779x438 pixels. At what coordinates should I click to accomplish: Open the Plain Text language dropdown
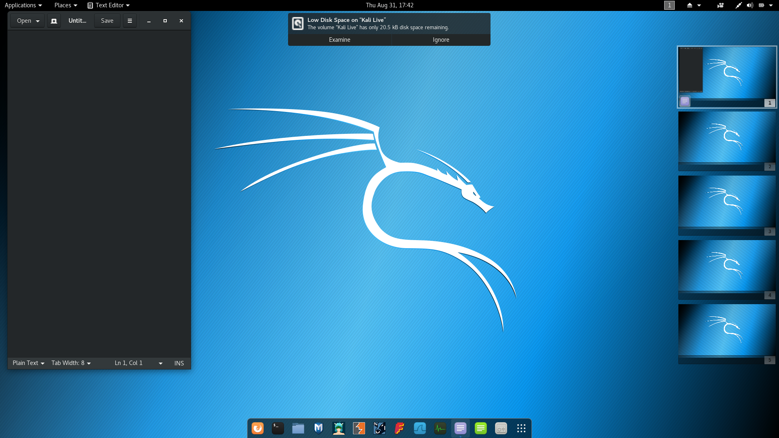coord(28,363)
